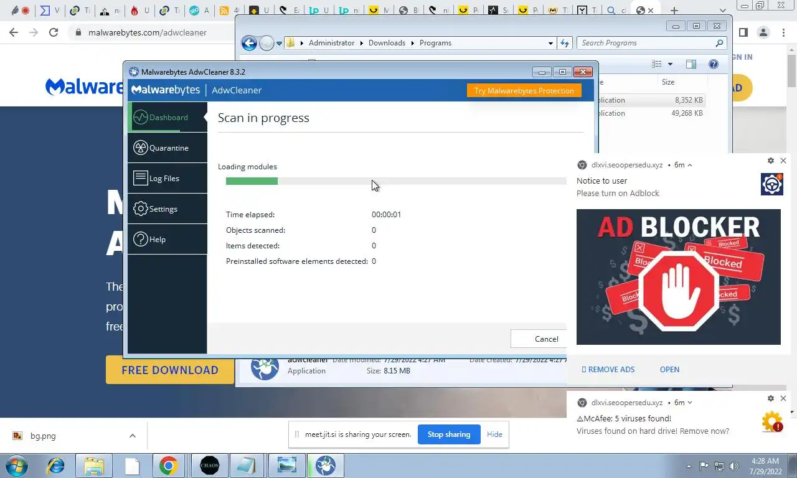Reload the malwarebytes.com page
Viewport: 797px width, 478px height.
[x=54, y=32]
